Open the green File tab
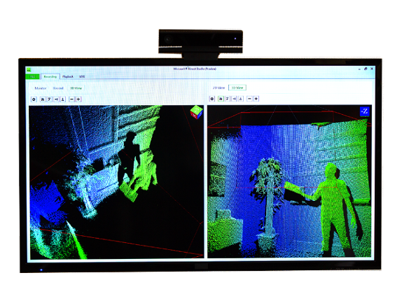The width and height of the screenshot is (402, 301). (33, 76)
